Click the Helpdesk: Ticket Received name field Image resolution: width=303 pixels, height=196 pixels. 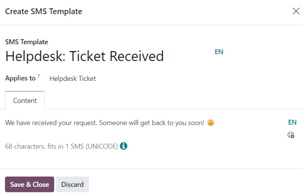pyautogui.click(x=84, y=56)
